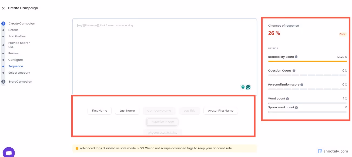Open the Grammarly assistant
352x157 pixels.
[248, 87]
